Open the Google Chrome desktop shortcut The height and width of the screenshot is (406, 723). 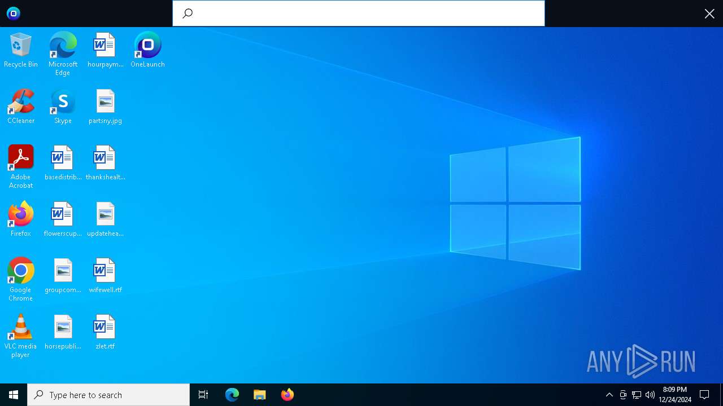coord(21,279)
